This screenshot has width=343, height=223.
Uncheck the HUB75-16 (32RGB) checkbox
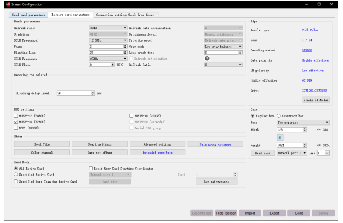[x=16, y=122]
